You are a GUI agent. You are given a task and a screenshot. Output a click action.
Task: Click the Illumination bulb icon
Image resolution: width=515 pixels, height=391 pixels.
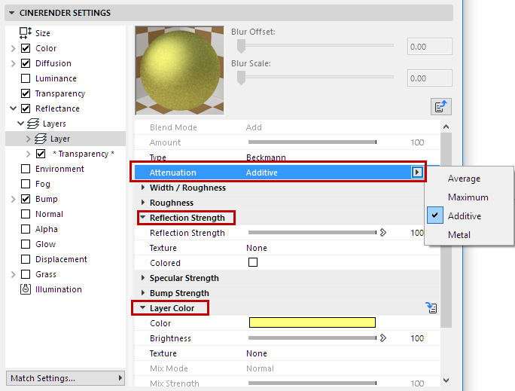pyautogui.click(x=26, y=289)
